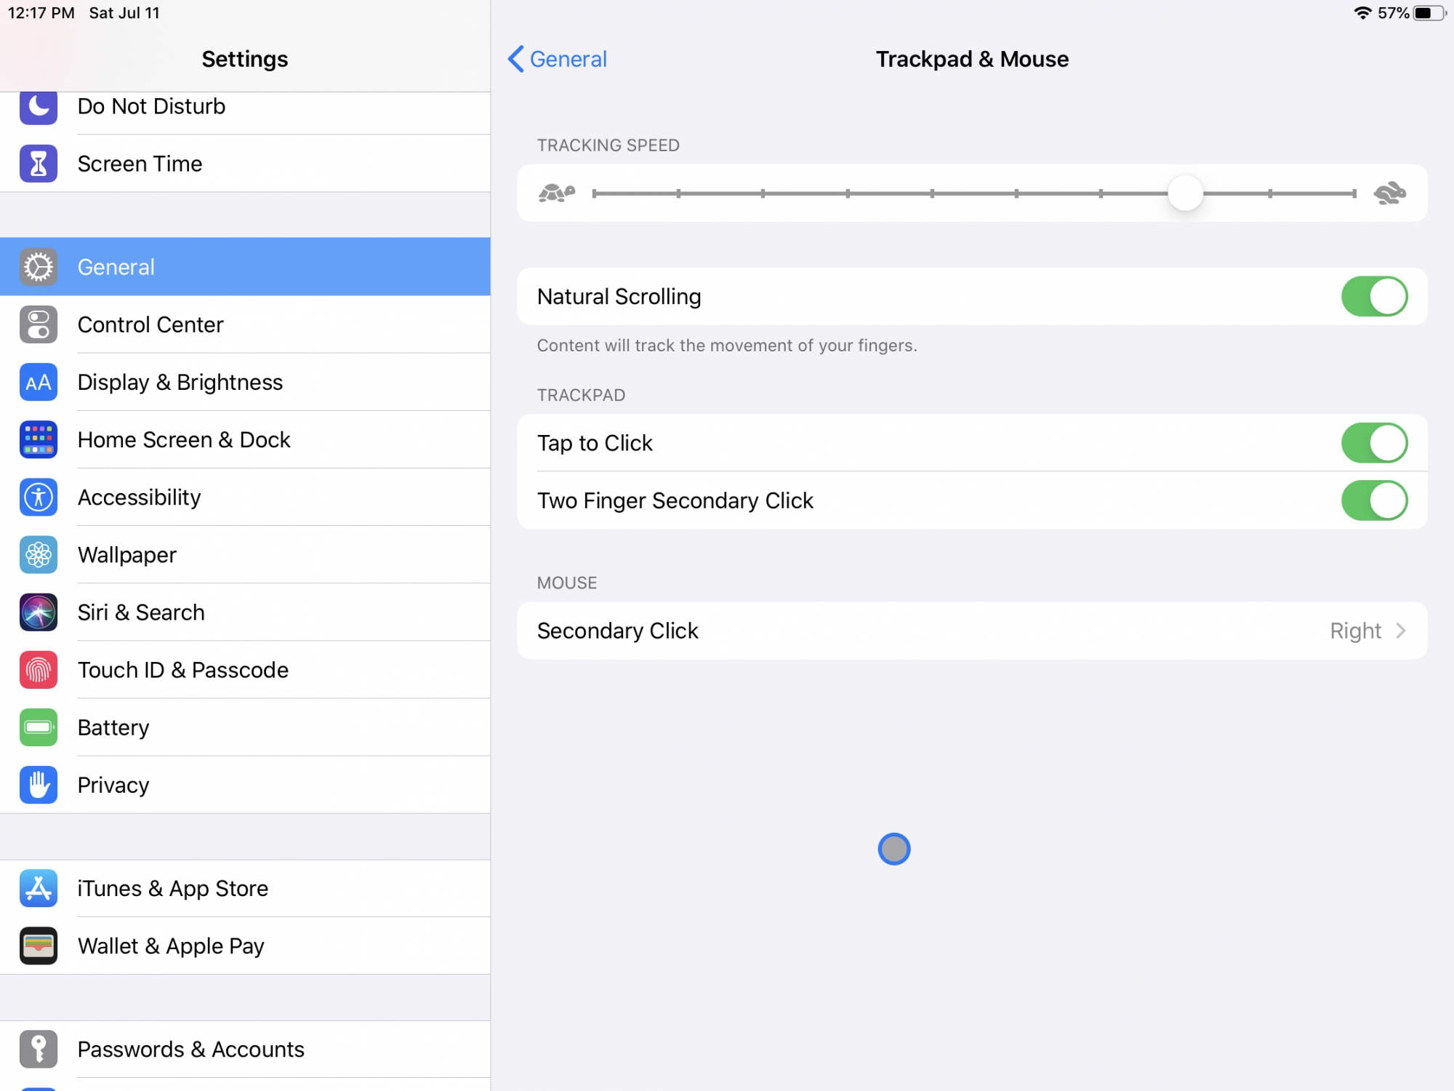Open the Privacy settings row

point(113,785)
